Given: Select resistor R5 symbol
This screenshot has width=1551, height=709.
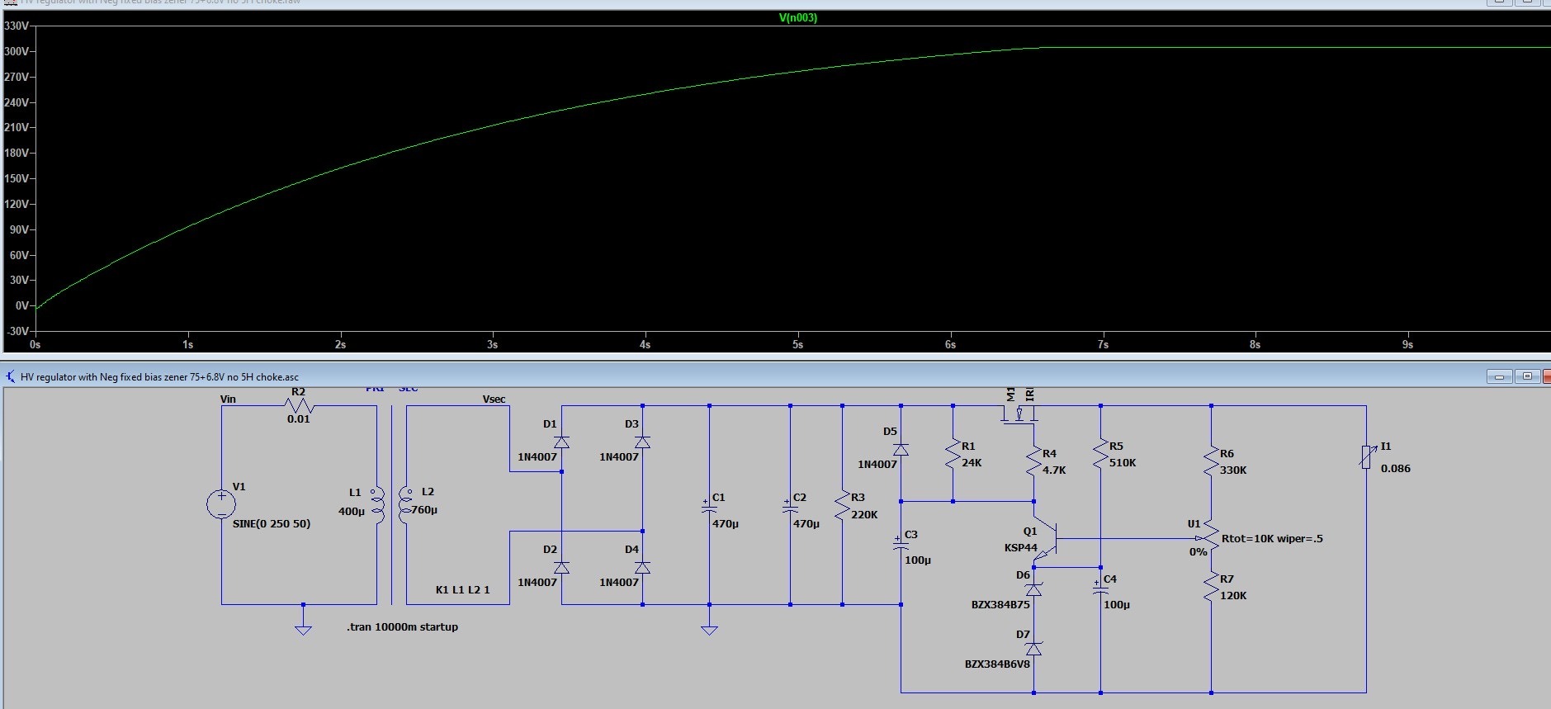Looking at the screenshot, I should coord(1100,454).
